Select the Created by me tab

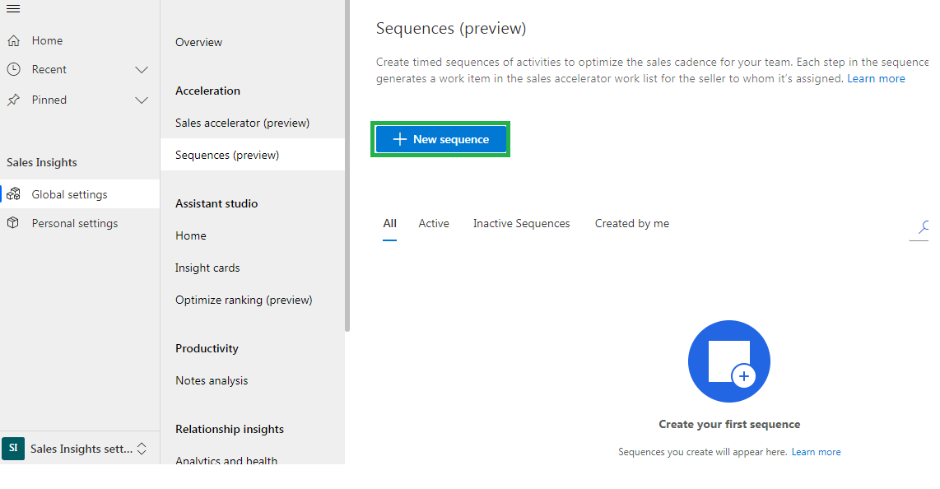[x=632, y=224]
